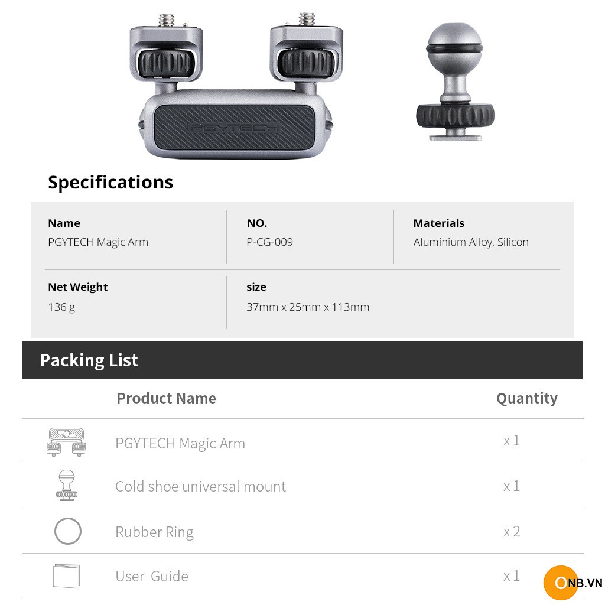
Task: Click the Specifications heading
Action: click(x=110, y=182)
